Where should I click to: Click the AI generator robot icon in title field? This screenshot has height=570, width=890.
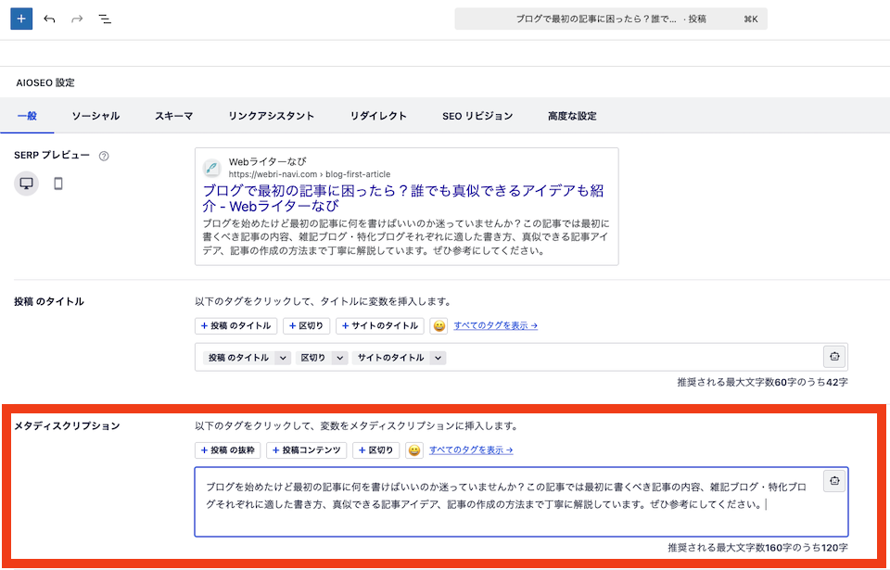pyautogui.click(x=834, y=357)
